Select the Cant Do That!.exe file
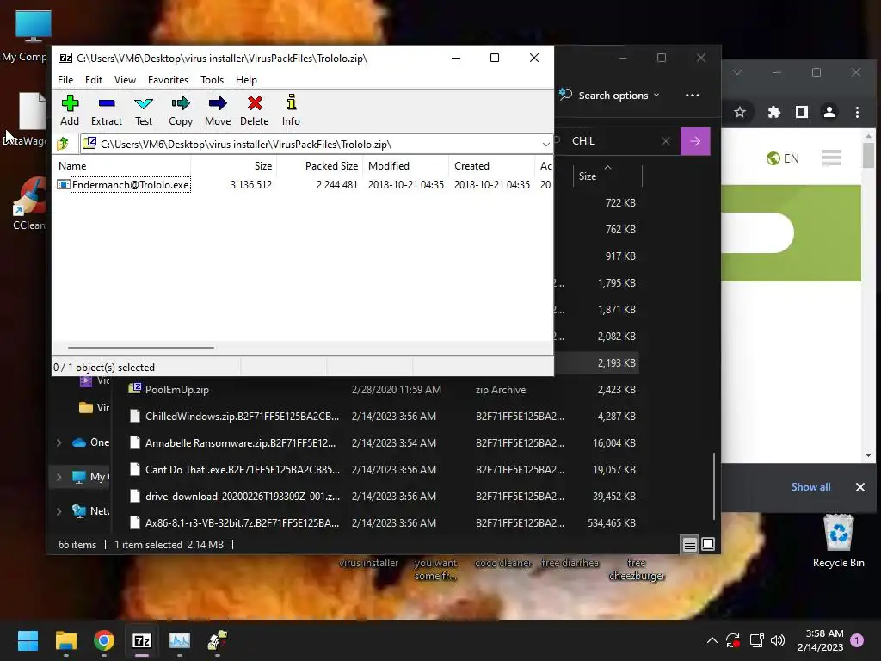 pyautogui.click(x=383, y=470)
